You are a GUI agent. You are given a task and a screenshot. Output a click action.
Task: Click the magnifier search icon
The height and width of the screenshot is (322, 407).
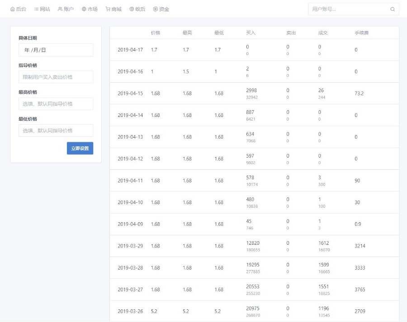click(393, 9)
